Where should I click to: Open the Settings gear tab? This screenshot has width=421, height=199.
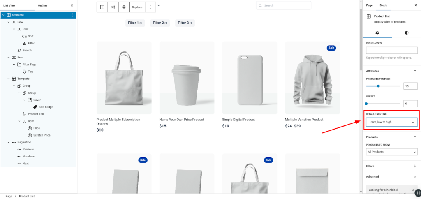[x=377, y=33]
